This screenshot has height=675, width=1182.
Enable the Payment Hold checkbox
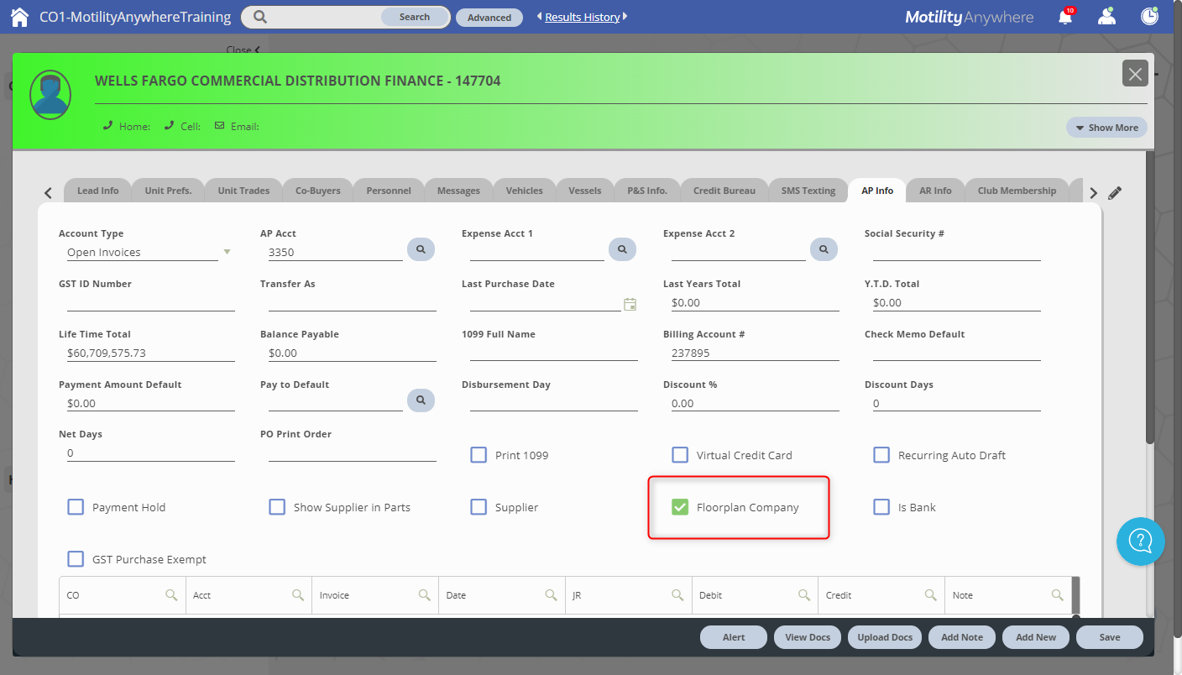pyautogui.click(x=76, y=507)
